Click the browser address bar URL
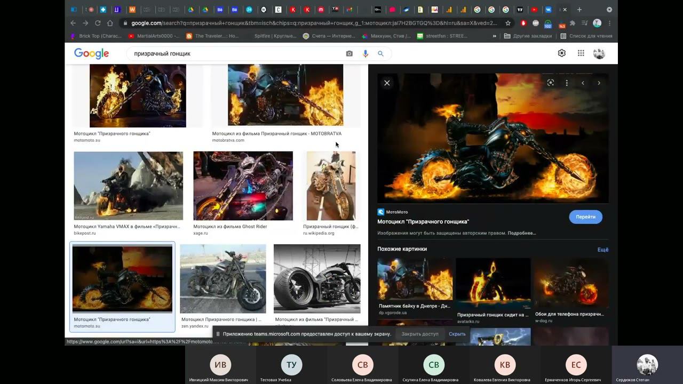The width and height of the screenshot is (683, 384). click(x=314, y=23)
